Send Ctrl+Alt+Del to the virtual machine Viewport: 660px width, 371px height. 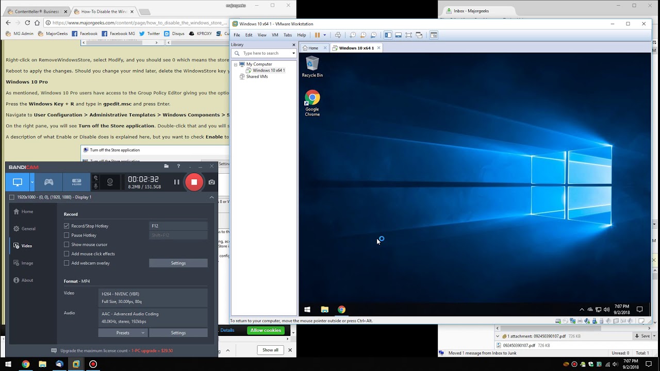coord(338,35)
